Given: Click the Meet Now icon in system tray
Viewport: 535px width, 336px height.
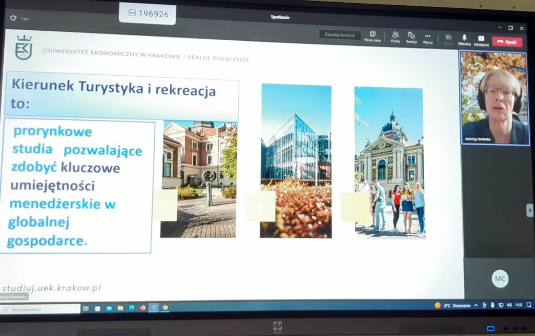Looking at the screenshot, I should [484, 305].
